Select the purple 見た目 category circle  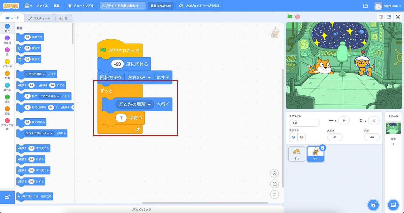tap(7, 38)
